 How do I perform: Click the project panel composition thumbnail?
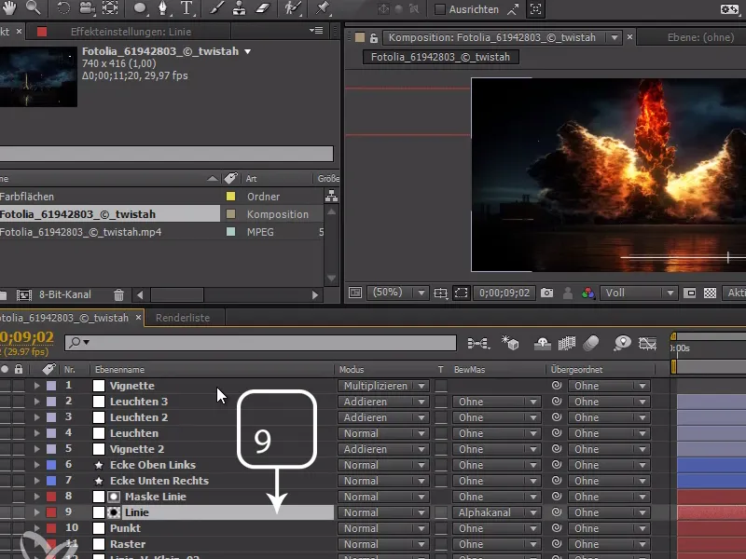[38, 76]
